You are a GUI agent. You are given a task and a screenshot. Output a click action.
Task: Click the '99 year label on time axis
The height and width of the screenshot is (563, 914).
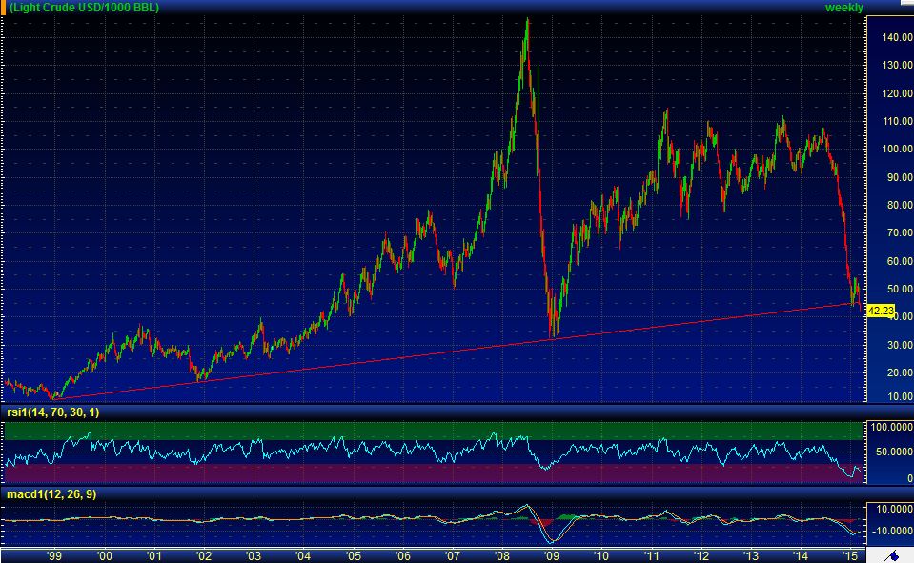[x=54, y=555]
